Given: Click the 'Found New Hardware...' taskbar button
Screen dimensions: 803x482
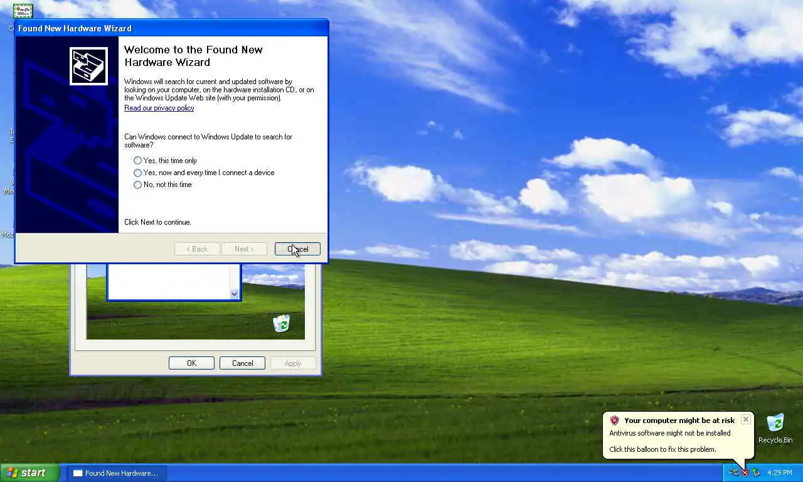Looking at the screenshot, I should (x=117, y=473).
